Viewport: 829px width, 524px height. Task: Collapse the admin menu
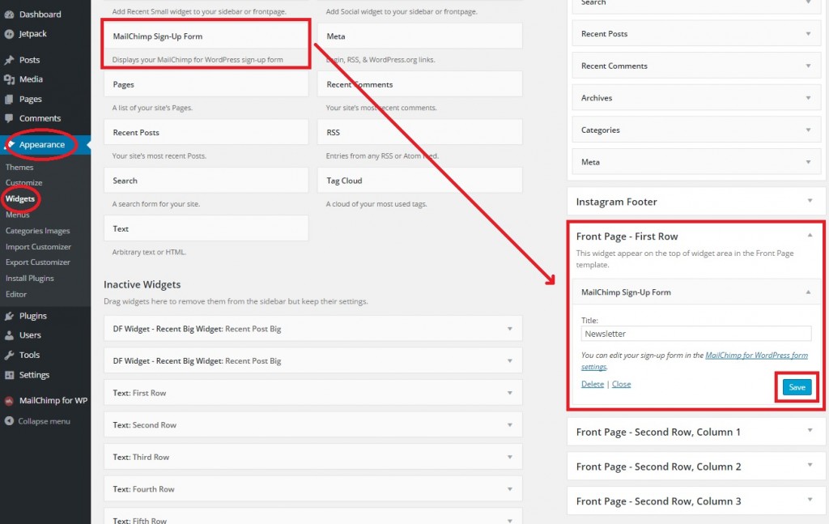click(11, 420)
